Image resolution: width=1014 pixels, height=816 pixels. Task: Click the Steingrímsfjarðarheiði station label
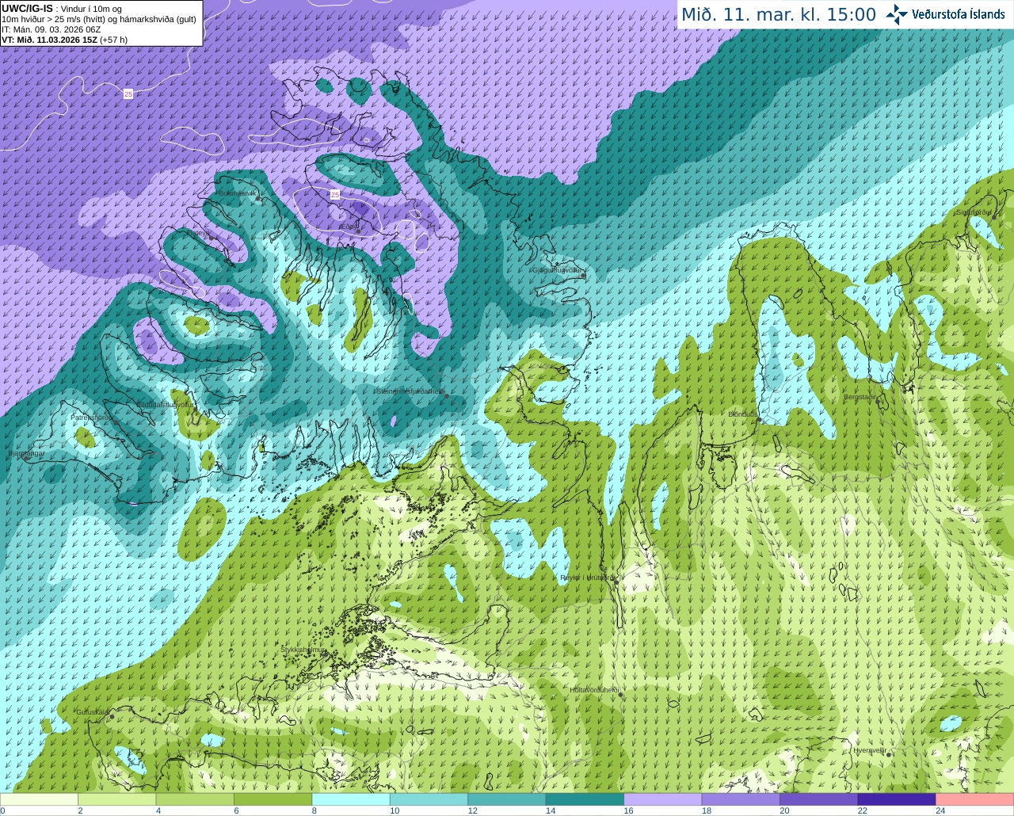tap(410, 391)
